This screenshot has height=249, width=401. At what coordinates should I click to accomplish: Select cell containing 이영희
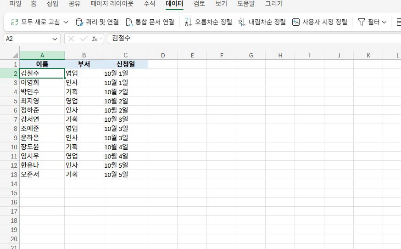[42, 83]
